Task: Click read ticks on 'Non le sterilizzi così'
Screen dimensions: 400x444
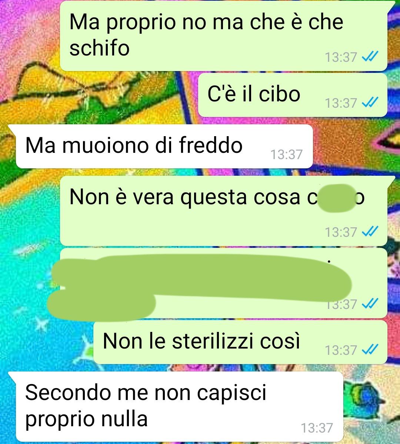Action: (369, 350)
